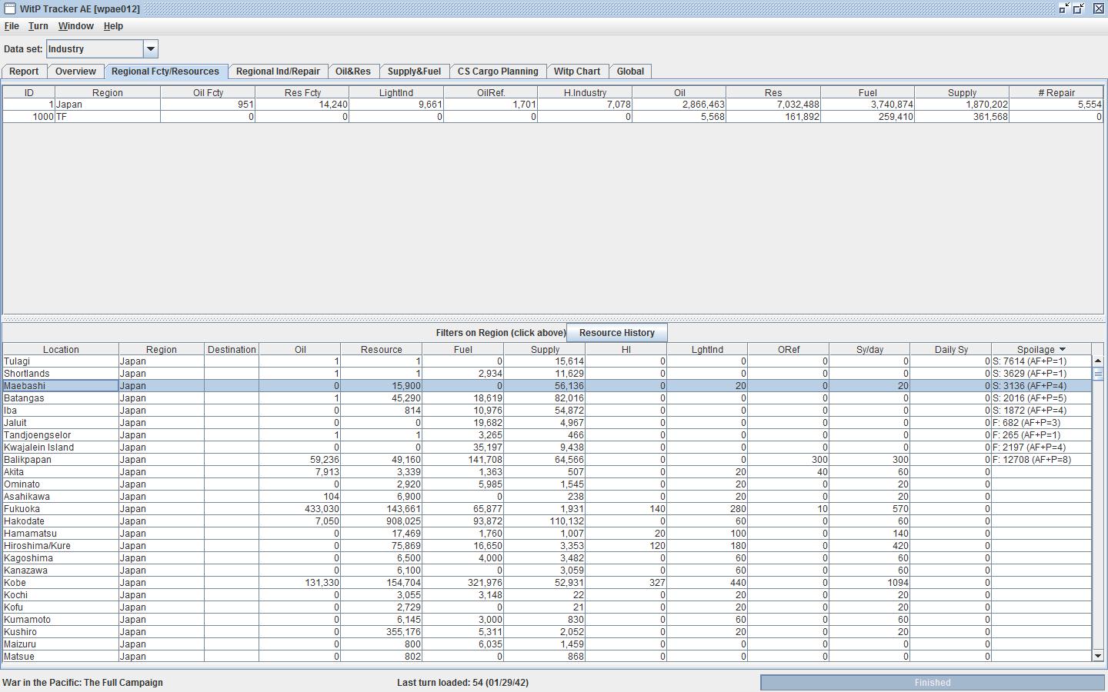1108x692 pixels.
Task: Switch to the Global tab
Action: [630, 72]
